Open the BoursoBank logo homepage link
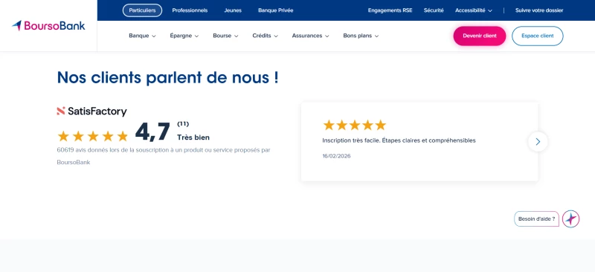This screenshot has height=272, width=595. click(48, 26)
